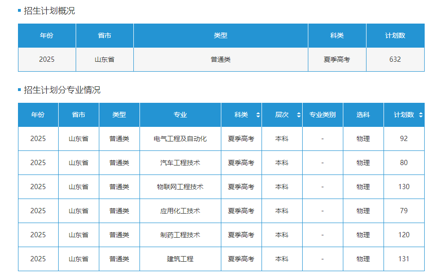The image size is (445, 274).
Task: Click the 计划数 header in the overview table
Action: click(x=395, y=36)
